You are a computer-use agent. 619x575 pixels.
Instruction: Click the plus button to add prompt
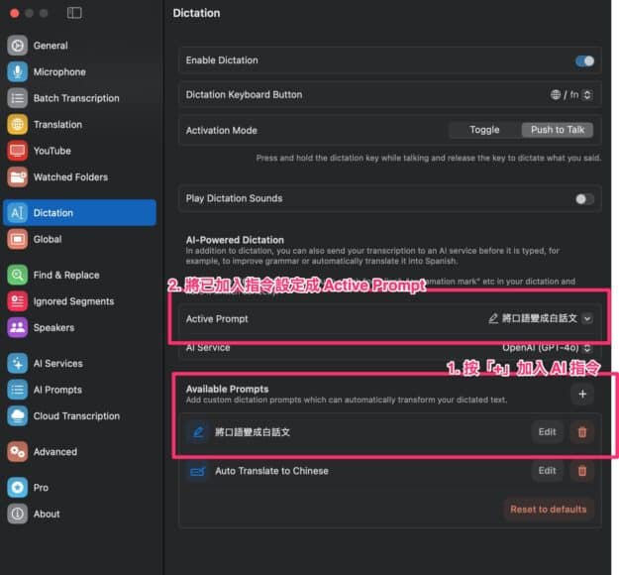click(x=581, y=395)
